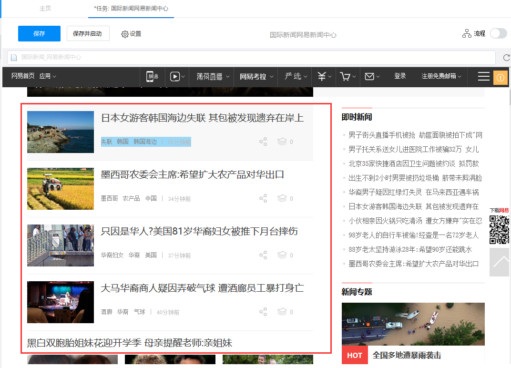
Task: Click comments icon for 大马华裔商人 article
Action: point(282,312)
